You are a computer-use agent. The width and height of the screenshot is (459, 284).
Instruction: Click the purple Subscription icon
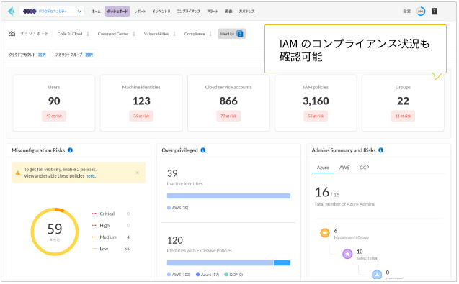click(x=347, y=254)
